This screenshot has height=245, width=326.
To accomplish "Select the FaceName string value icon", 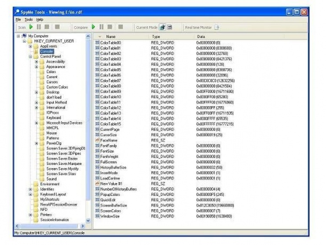I will (97, 140).
